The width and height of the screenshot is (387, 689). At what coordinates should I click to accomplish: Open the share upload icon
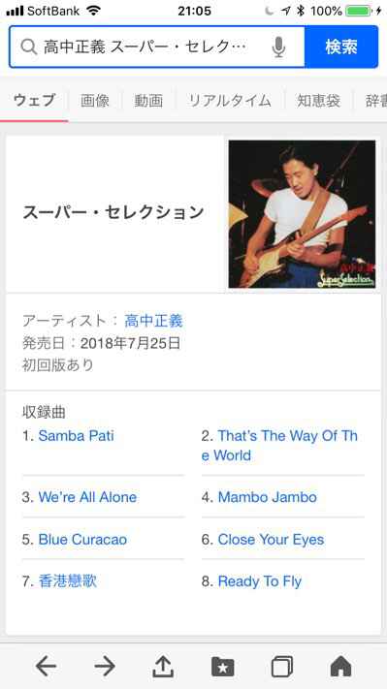tap(163, 667)
